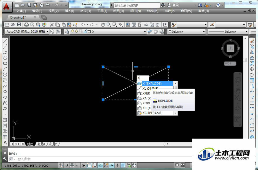258x170 pixels.
Task: Toggle Polar tracking in status bar
Action: coord(83,165)
